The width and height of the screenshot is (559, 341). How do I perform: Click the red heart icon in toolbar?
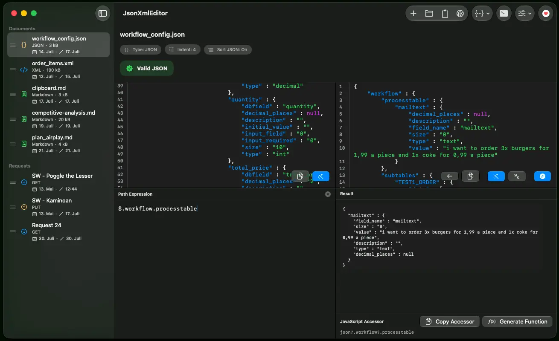[x=545, y=13]
